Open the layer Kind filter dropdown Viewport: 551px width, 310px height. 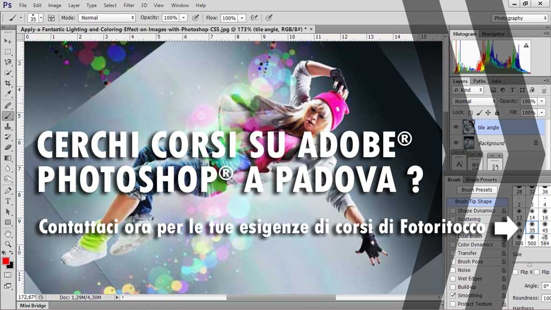[468, 90]
